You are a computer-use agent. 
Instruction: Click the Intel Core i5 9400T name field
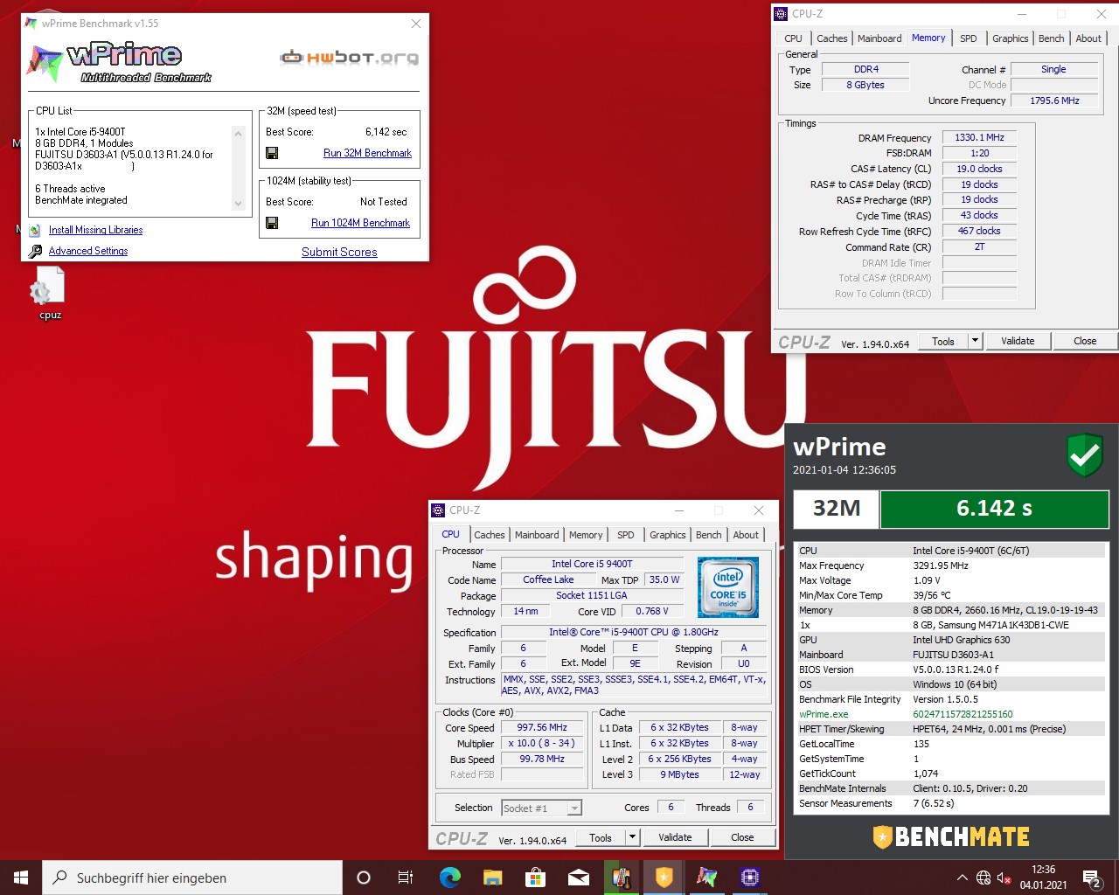click(x=592, y=564)
